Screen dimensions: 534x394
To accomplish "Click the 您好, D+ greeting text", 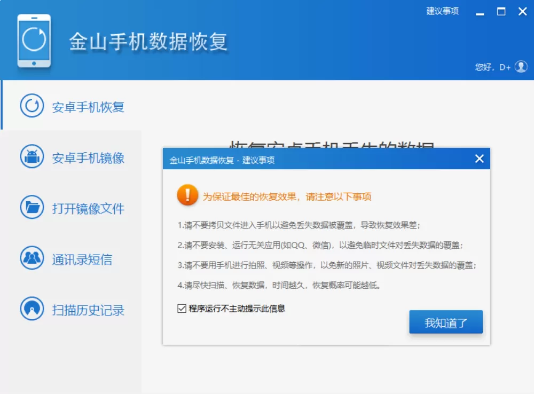I will pos(492,67).
